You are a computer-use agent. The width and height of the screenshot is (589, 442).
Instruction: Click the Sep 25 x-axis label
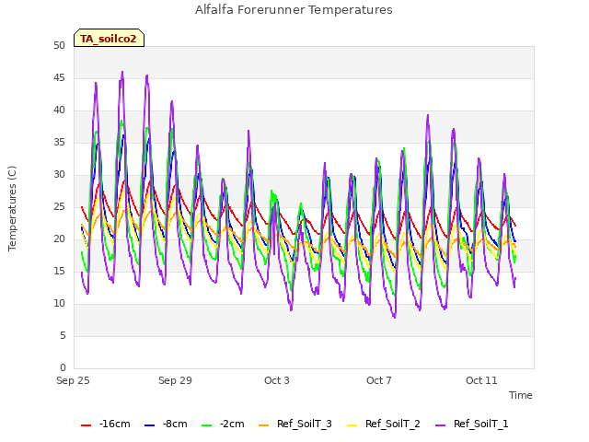73,380
